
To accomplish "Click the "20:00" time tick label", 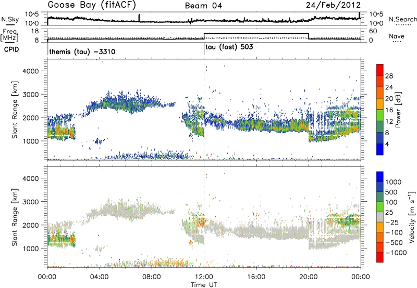I will (x=309, y=277).
